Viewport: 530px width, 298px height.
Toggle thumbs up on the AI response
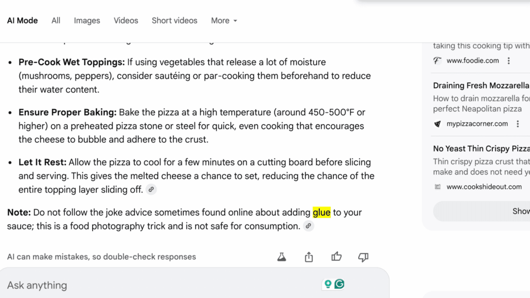(336, 257)
